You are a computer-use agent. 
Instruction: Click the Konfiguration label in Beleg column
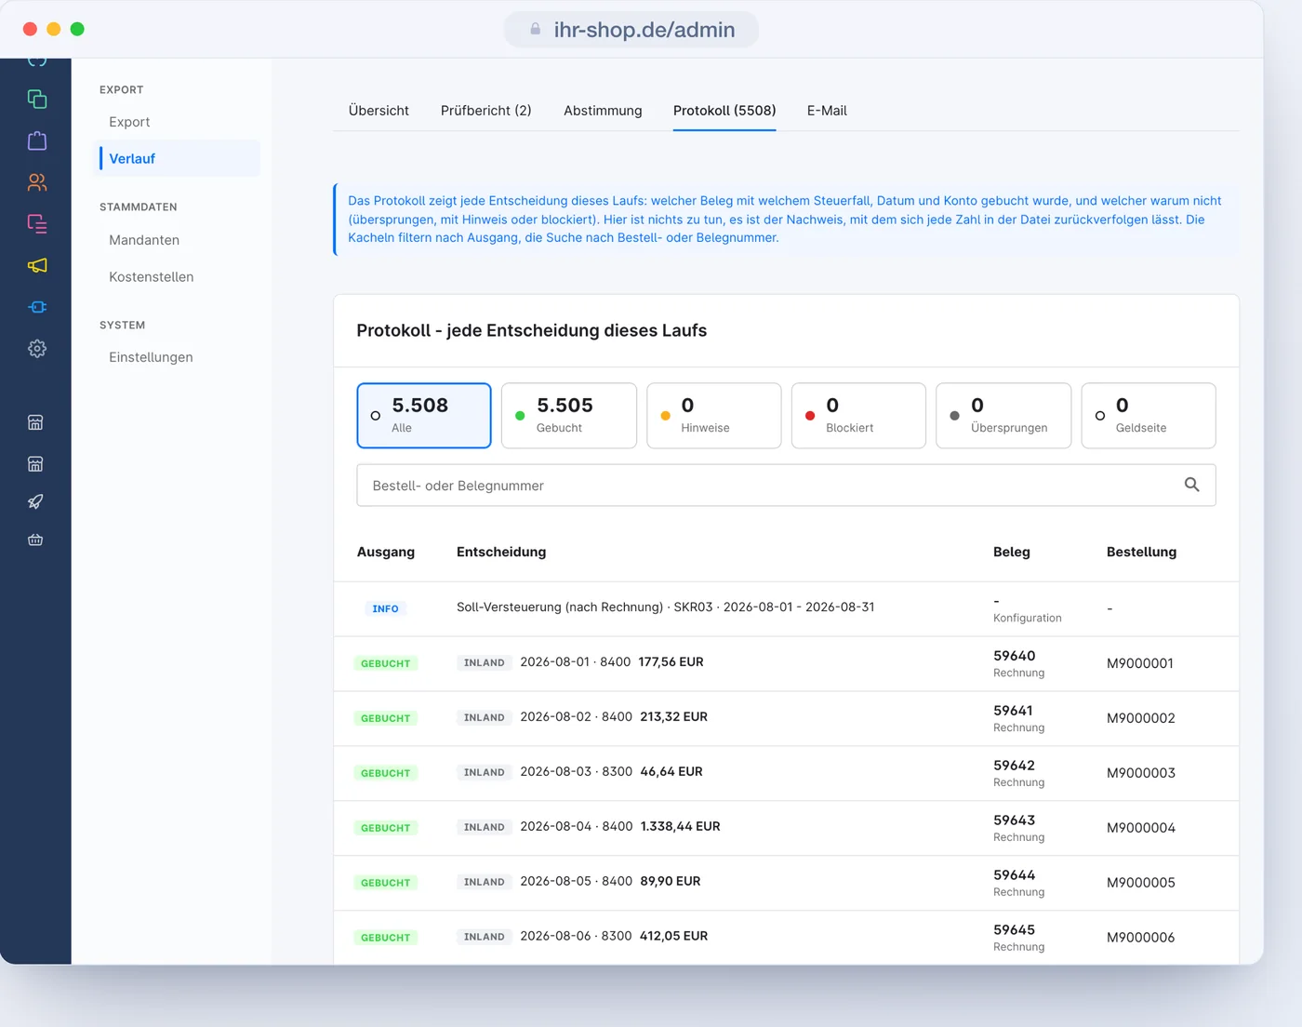pyautogui.click(x=1028, y=618)
